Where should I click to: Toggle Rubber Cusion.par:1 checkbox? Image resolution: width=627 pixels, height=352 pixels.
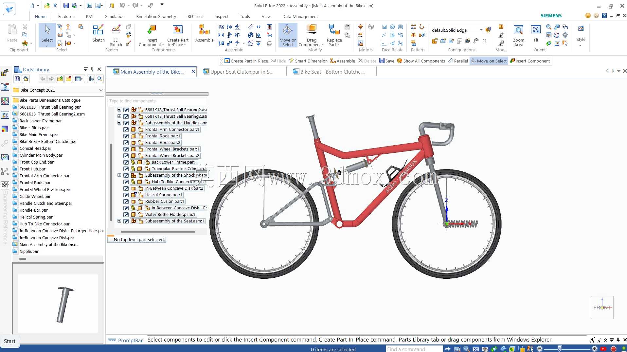click(126, 202)
